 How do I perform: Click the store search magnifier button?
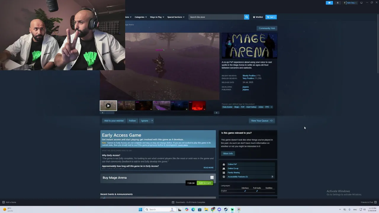tap(246, 17)
